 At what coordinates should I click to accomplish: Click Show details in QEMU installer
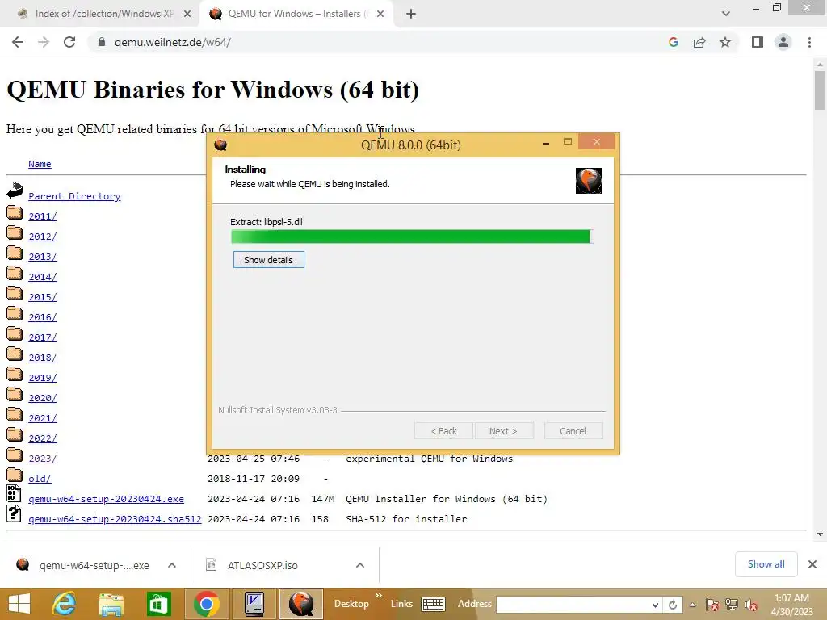268,260
